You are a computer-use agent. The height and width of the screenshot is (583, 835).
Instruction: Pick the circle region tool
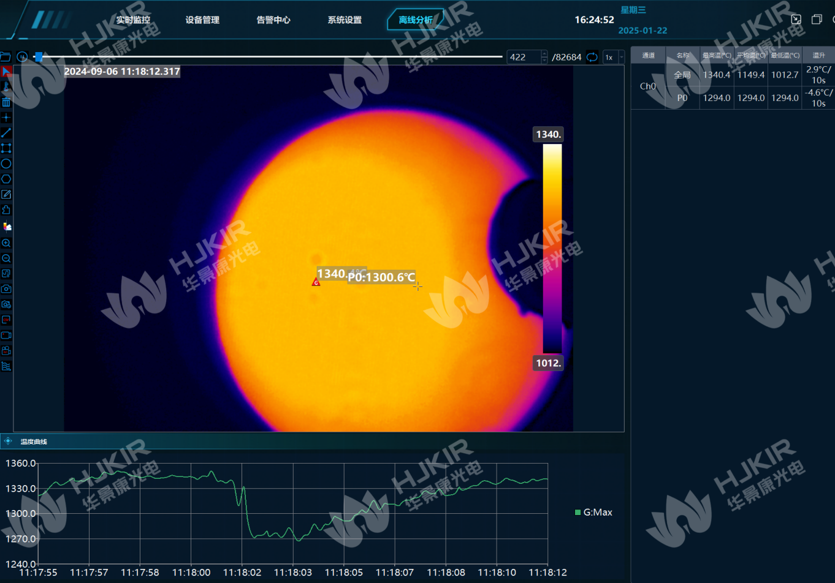pyautogui.click(x=6, y=164)
